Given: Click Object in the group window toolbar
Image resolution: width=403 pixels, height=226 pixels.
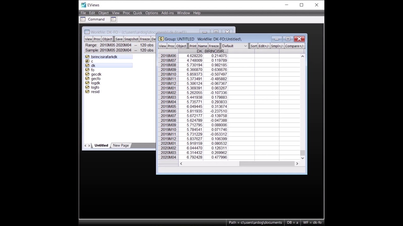Looking at the screenshot, I should pyautogui.click(x=181, y=46).
